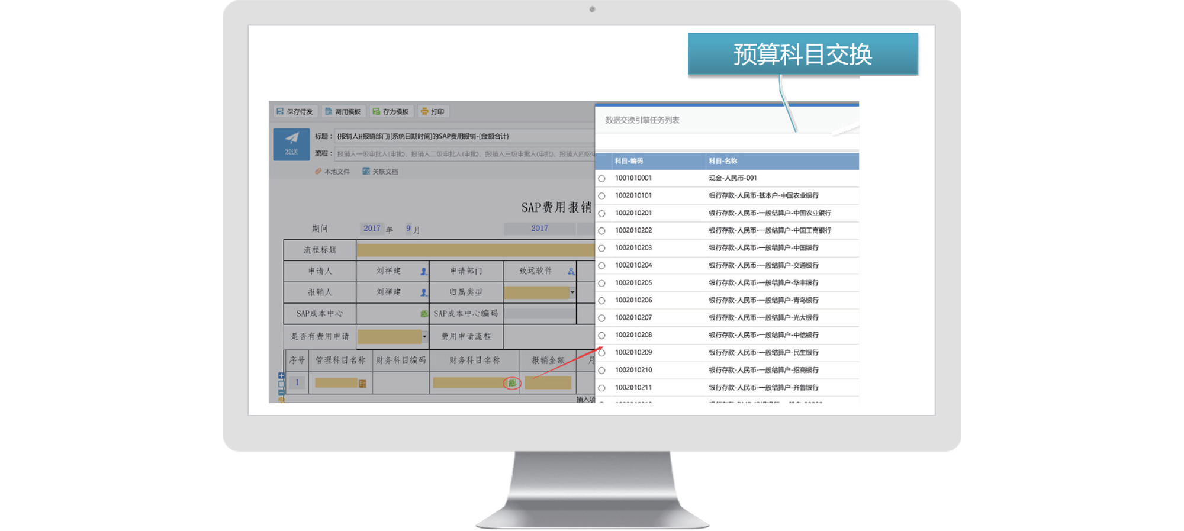Click circled green lookup icon in 财务科目名称
Image resolution: width=1184 pixels, height=531 pixels.
click(x=512, y=383)
